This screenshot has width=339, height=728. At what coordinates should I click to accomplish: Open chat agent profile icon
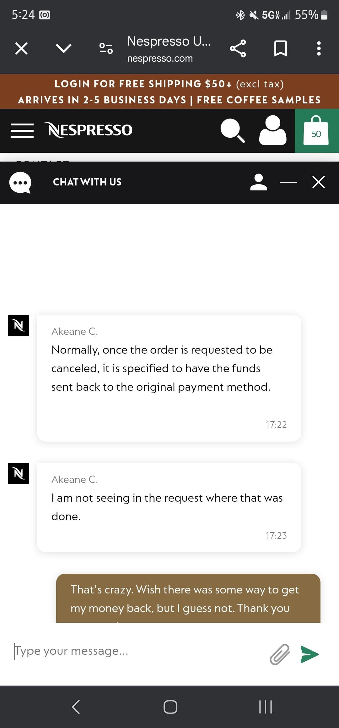(x=258, y=182)
